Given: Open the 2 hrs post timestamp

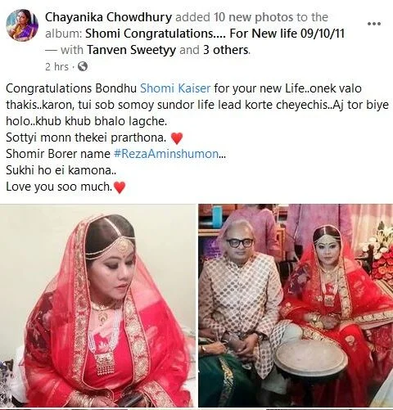Looking at the screenshot, I should (56, 66).
